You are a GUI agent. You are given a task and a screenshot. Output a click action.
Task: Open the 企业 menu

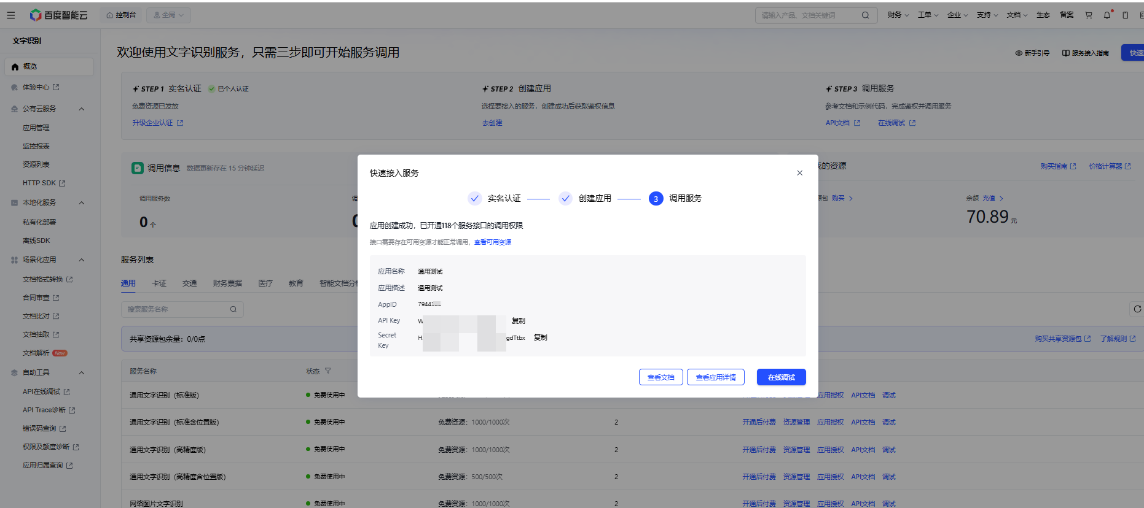pyautogui.click(x=957, y=15)
